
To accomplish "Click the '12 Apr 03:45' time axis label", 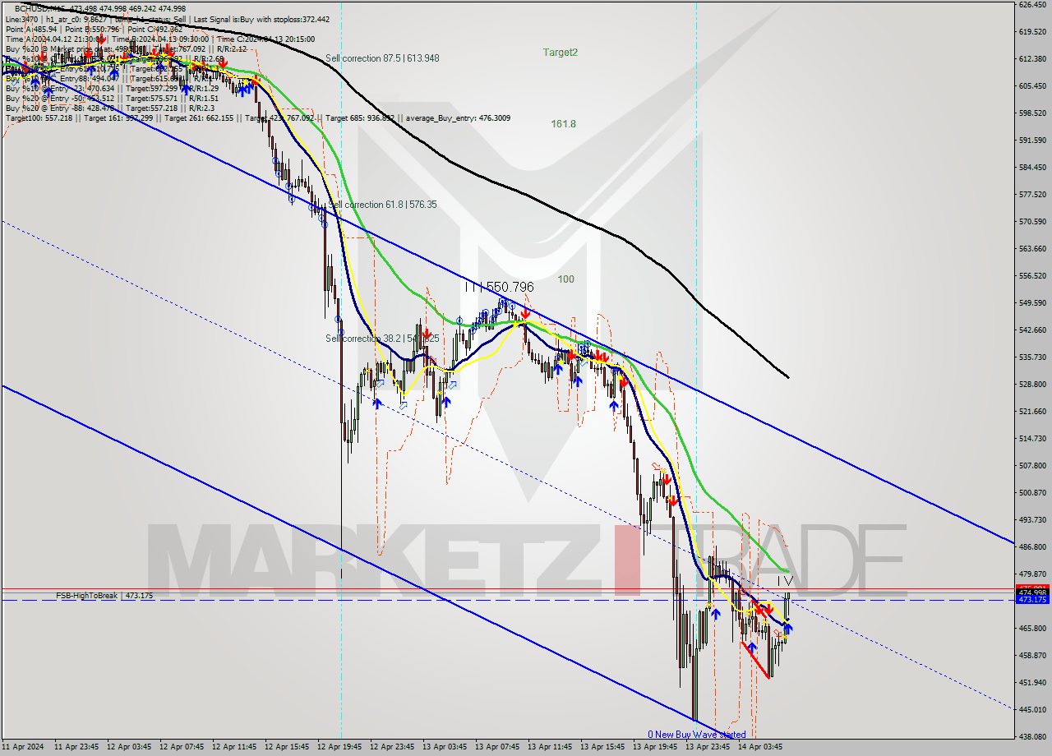I will coord(131,748).
